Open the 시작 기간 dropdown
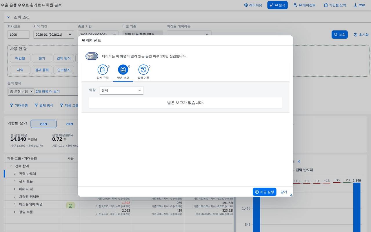Image resolution: width=371 pixels, height=232 pixels. [54, 35]
